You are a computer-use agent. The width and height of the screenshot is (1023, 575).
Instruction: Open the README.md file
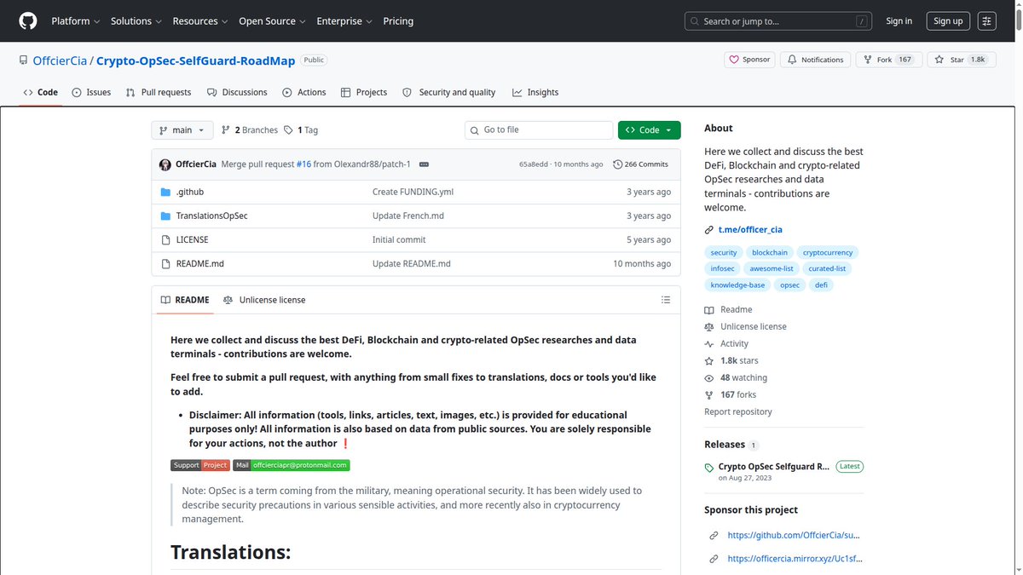tap(199, 263)
